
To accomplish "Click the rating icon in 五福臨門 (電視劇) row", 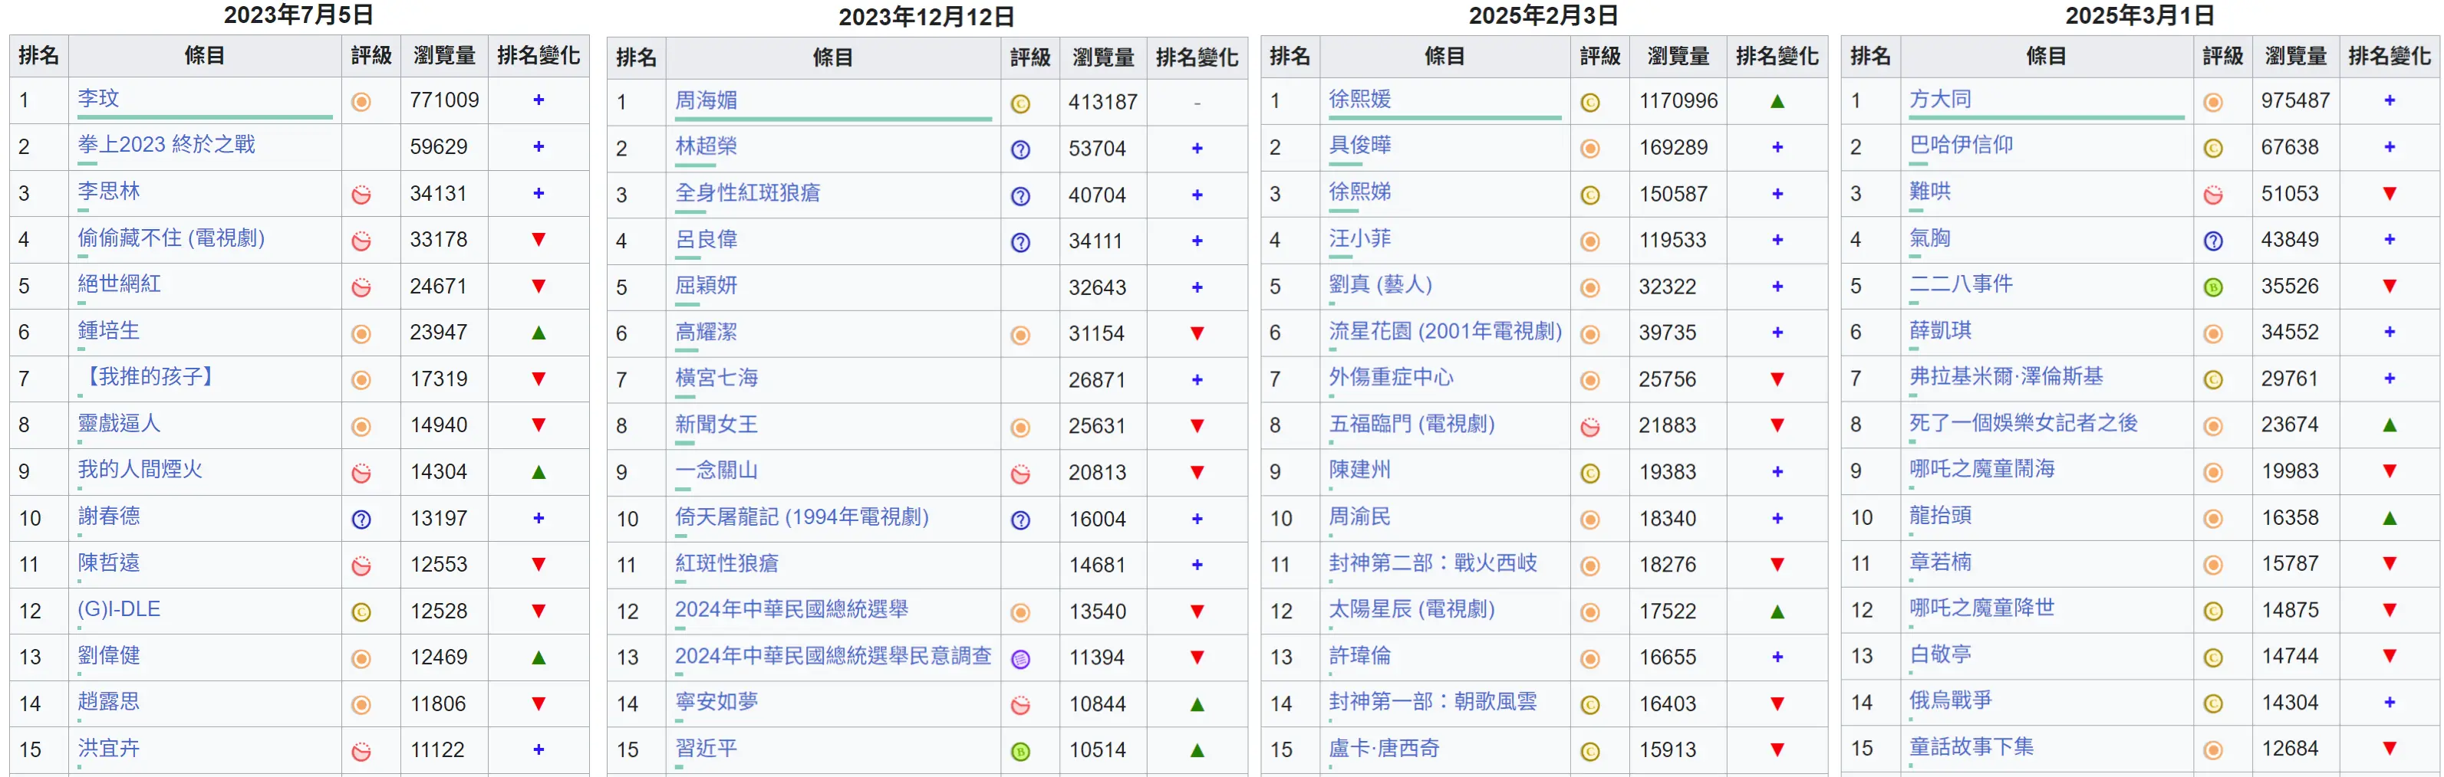I will [x=1591, y=428].
